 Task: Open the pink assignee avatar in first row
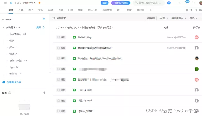click(196, 37)
